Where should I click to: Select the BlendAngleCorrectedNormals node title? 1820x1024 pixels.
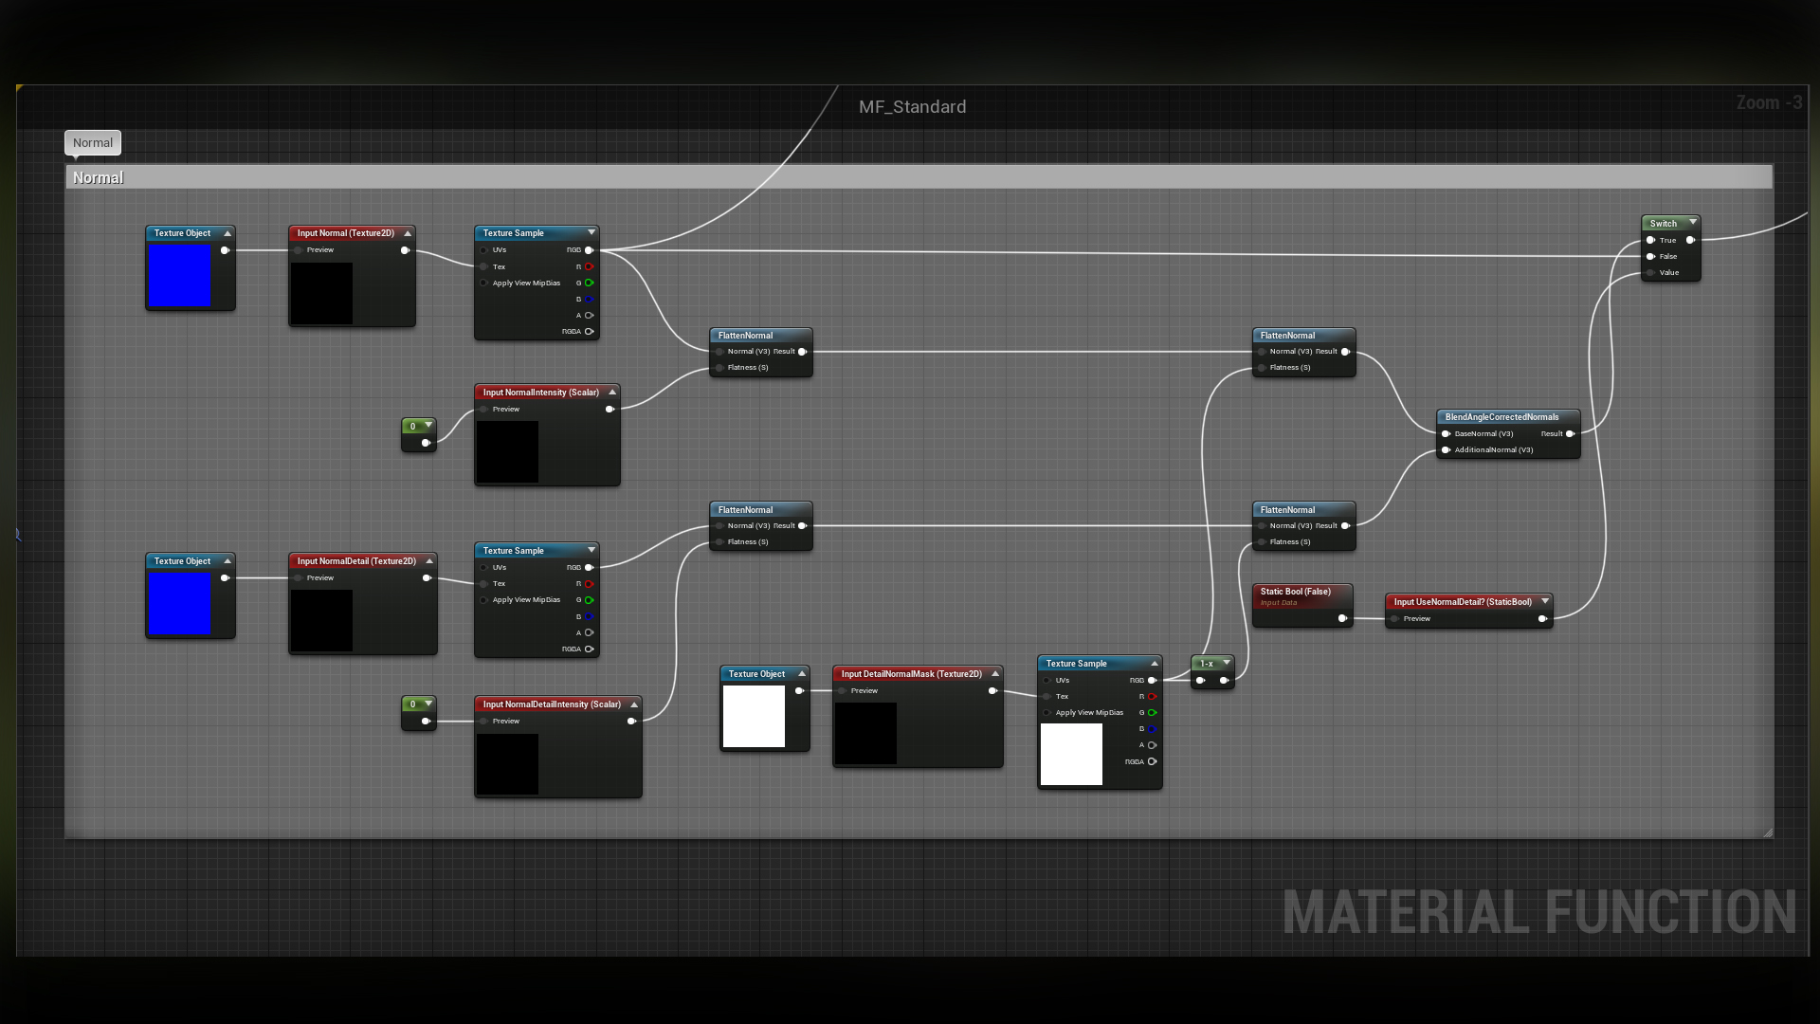pos(1501,417)
